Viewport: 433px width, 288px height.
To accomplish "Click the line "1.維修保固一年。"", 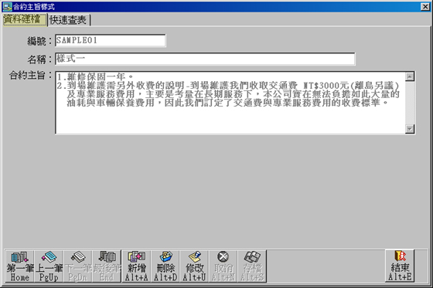I will pyautogui.click(x=96, y=76).
